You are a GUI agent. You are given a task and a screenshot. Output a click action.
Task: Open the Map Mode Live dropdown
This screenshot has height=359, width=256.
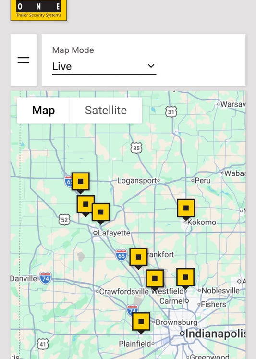pos(104,66)
